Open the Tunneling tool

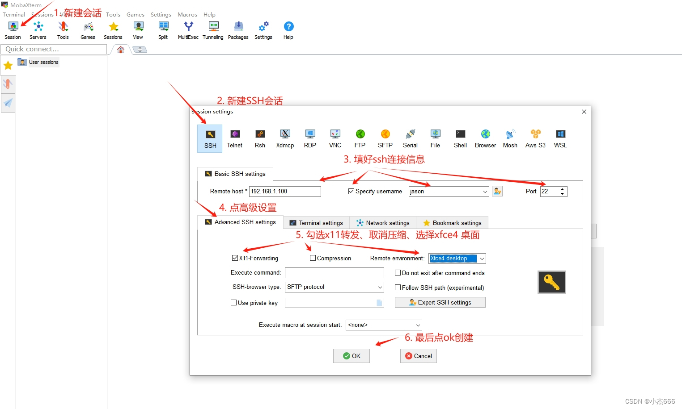(x=213, y=30)
